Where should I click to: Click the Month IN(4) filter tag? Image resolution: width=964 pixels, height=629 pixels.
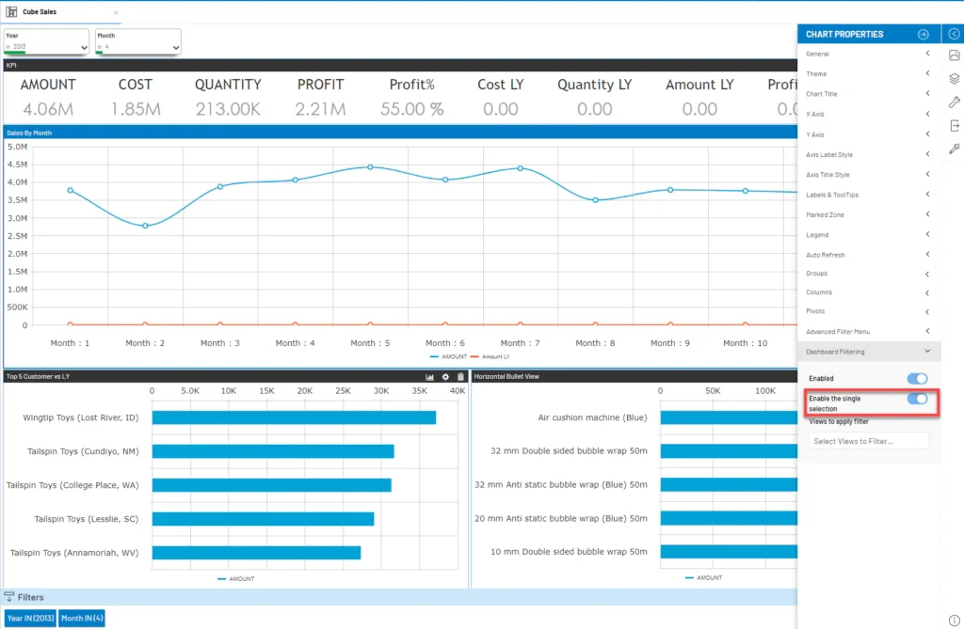[x=82, y=618]
